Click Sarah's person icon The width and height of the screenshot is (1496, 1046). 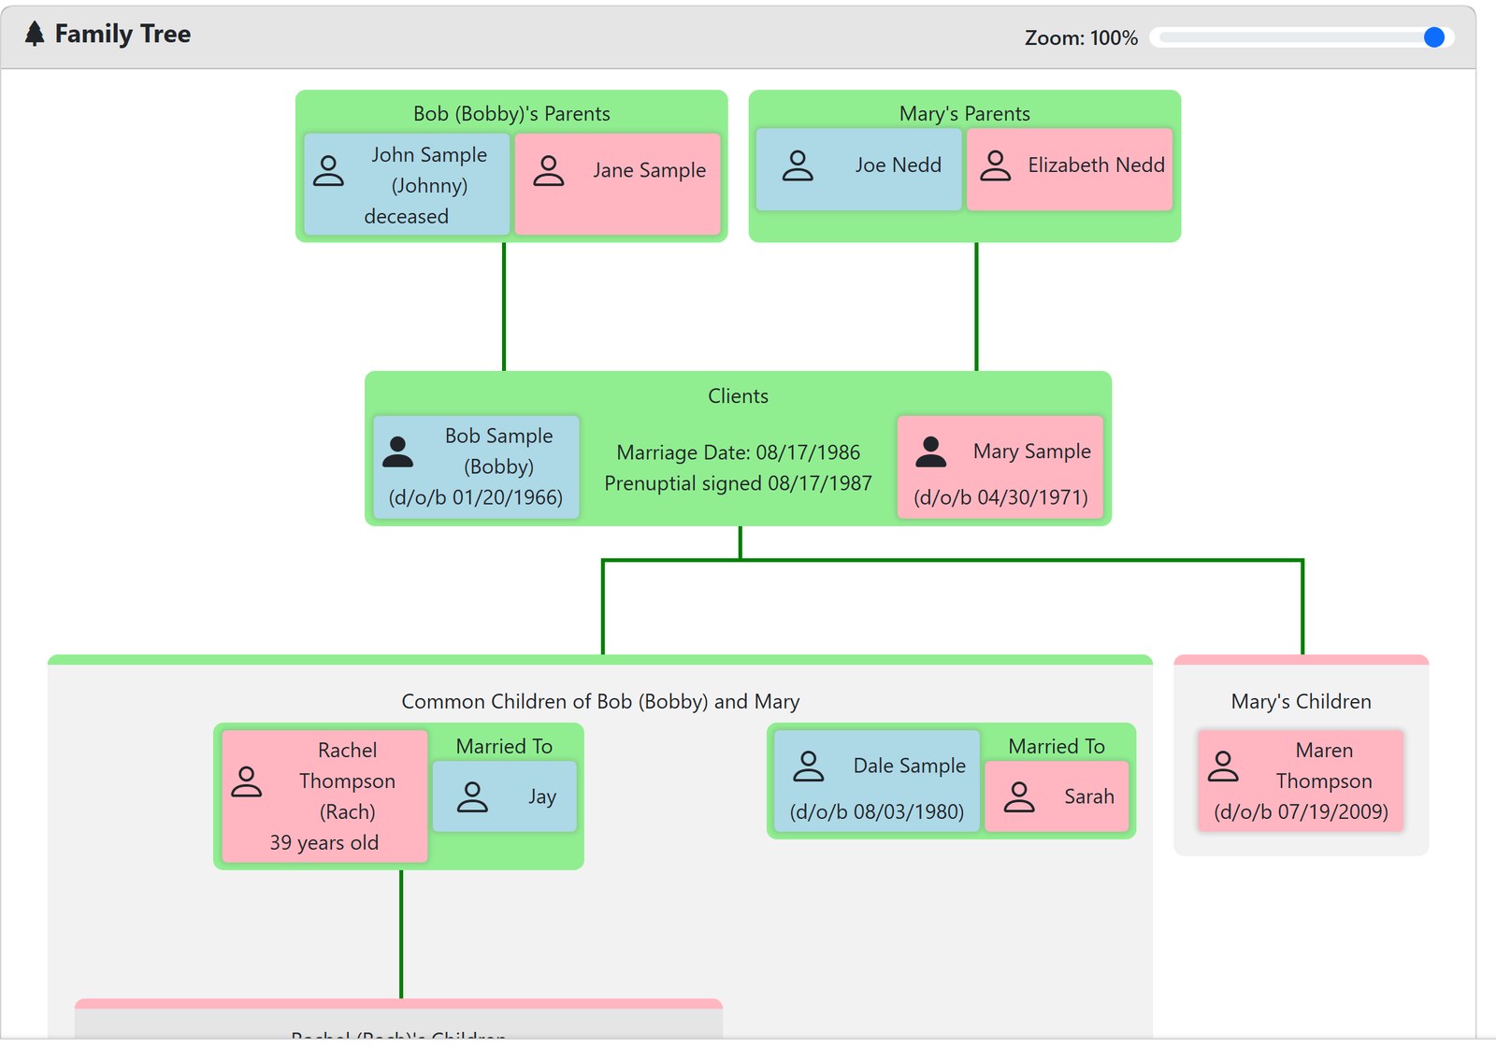coord(1019,796)
